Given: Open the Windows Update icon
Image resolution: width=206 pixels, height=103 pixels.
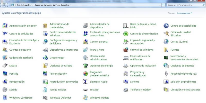Looking at the screenshot, I should click(x=85, y=98).
